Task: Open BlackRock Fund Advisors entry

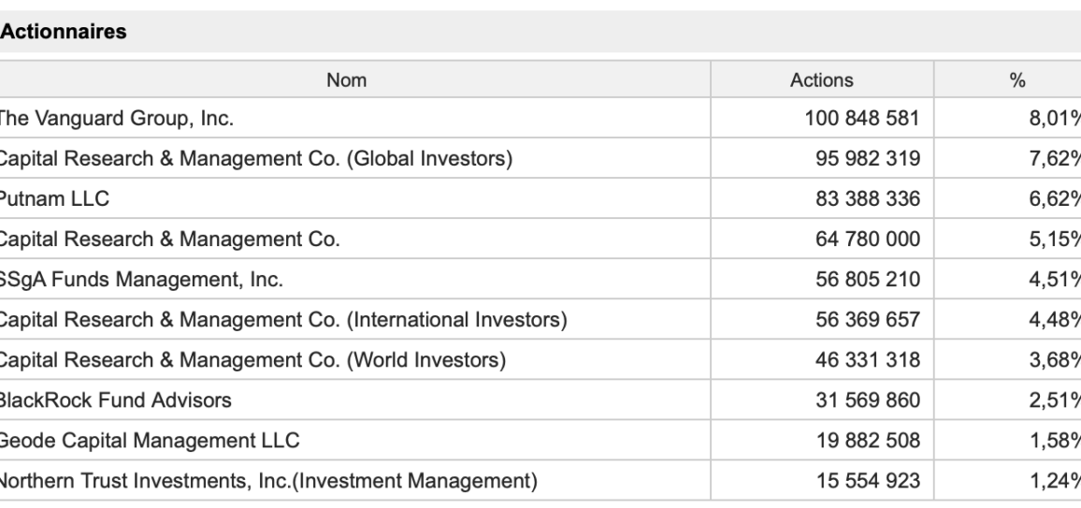Action: coord(115,399)
